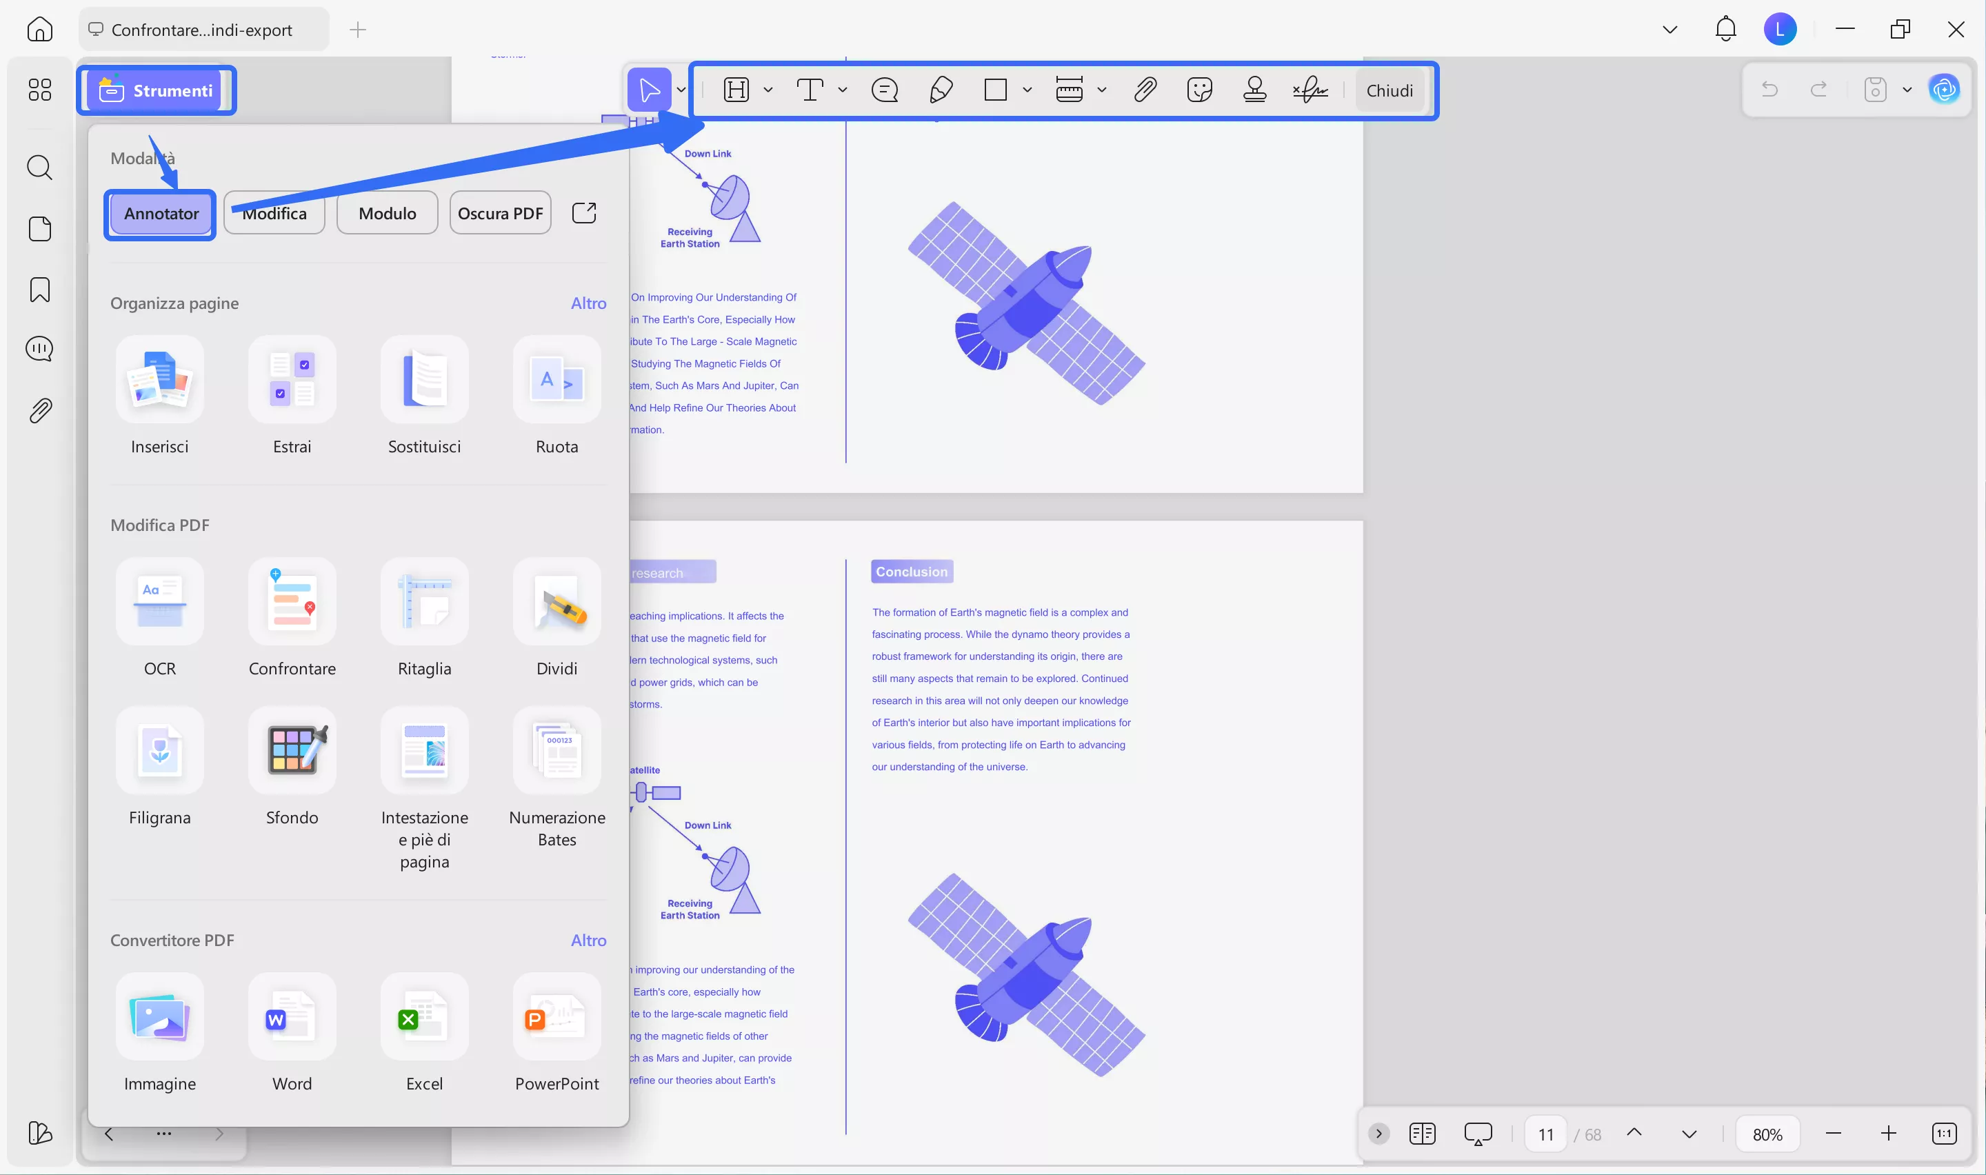The height and width of the screenshot is (1175, 1986).
Task: Select the Comment bubble tool
Action: coord(885,90)
